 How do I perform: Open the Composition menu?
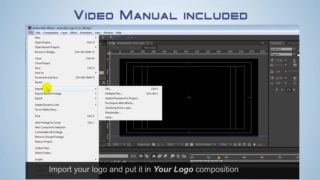[x=51, y=33]
